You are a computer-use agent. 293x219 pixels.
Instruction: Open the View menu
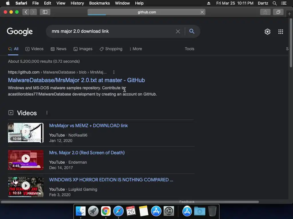tap(61, 3)
